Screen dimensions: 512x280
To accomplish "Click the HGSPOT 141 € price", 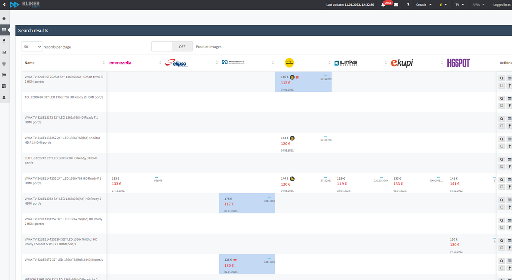I will [x=455, y=184].
